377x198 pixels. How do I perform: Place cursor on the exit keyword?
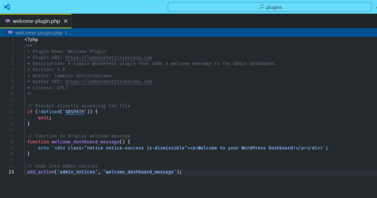[x=43, y=118]
